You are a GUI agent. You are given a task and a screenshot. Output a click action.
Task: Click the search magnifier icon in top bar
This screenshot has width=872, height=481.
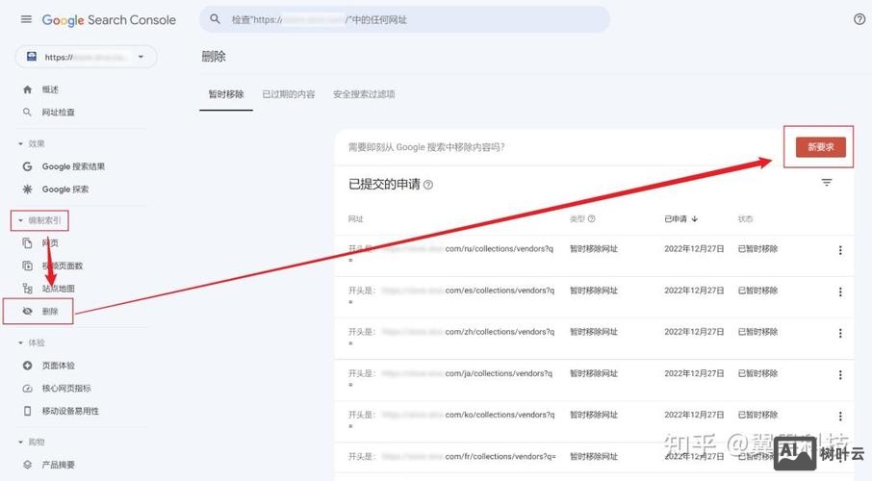215,19
